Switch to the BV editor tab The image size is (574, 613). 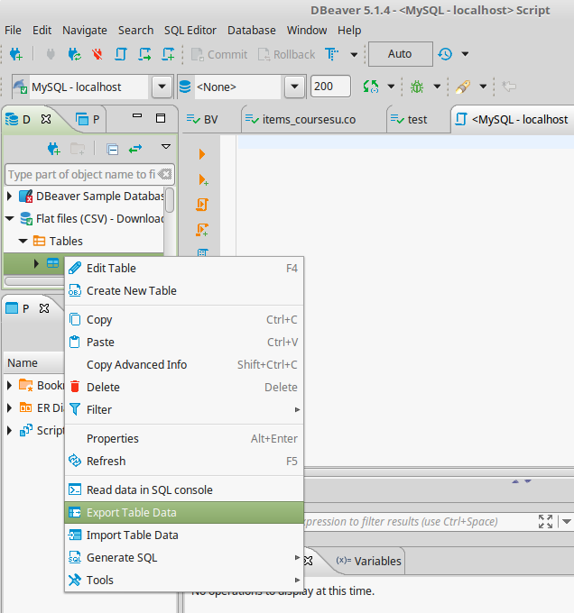(210, 119)
